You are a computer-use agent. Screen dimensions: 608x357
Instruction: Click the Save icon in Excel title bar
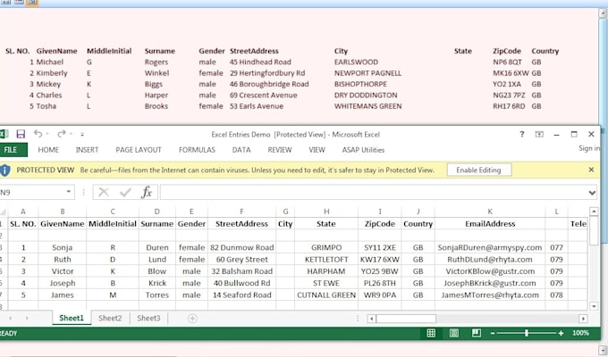(21, 134)
